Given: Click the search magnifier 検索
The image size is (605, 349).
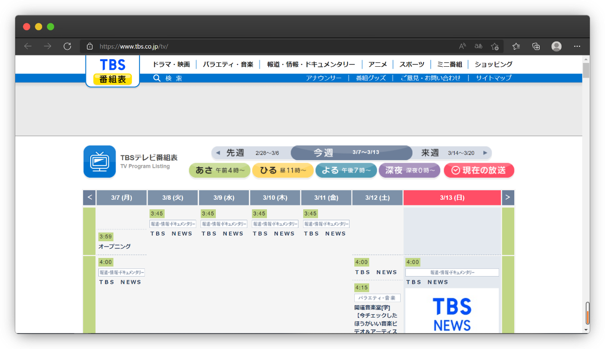Looking at the screenshot, I should pyautogui.click(x=168, y=78).
